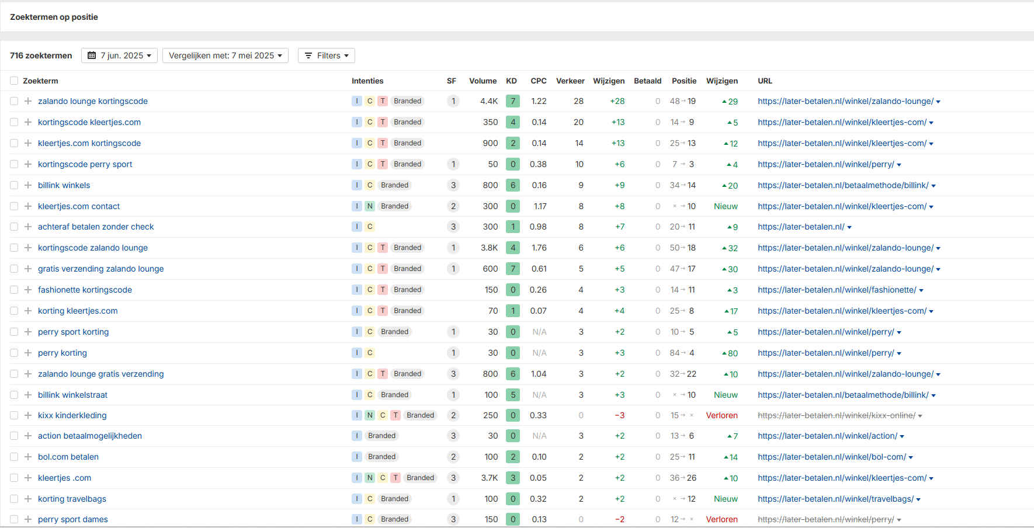1034x528 pixels.
Task: Click Verloren status in kixx kinderkleding row
Action: tap(722, 415)
